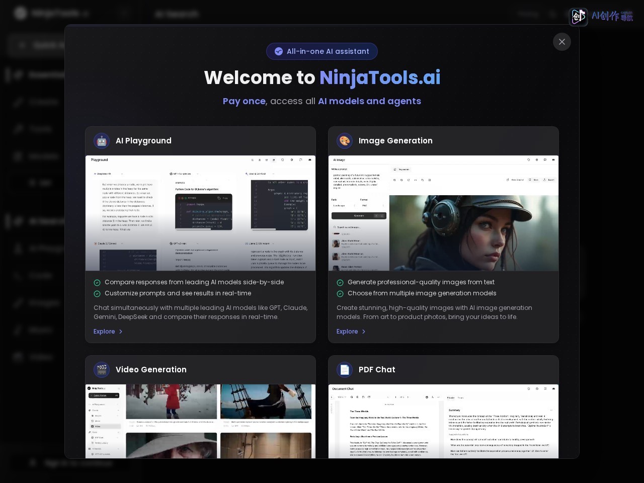Select the PDF Chat card title
Screen dimensions: 644x483
point(377,370)
